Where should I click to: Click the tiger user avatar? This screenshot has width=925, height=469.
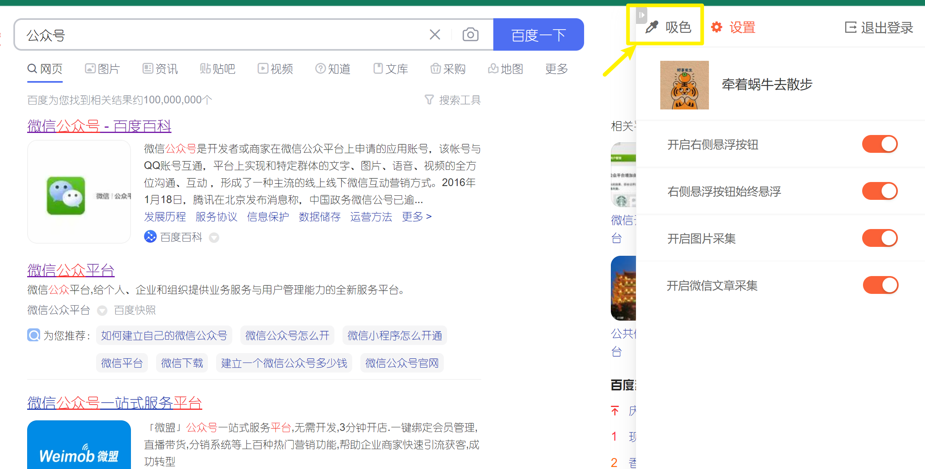(684, 85)
